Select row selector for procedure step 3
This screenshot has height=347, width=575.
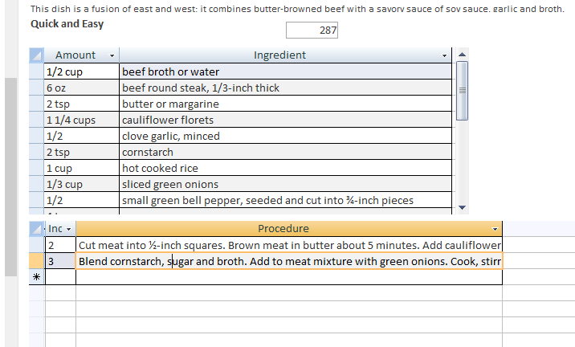(36, 261)
